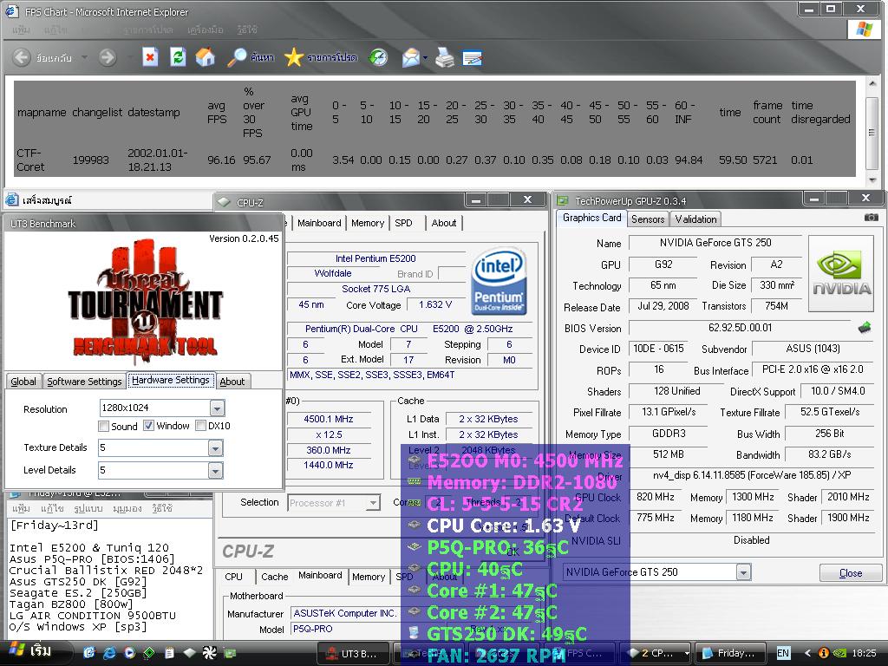Image resolution: width=888 pixels, height=666 pixels.
Task: Select the CPU tab in lower CPU-Z window
Action: [234, 577]
